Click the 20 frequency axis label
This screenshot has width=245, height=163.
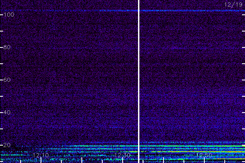(7, 145)
